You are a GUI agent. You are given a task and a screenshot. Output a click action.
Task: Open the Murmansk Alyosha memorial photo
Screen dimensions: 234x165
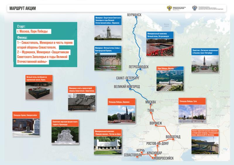click(x=108, y=33)
